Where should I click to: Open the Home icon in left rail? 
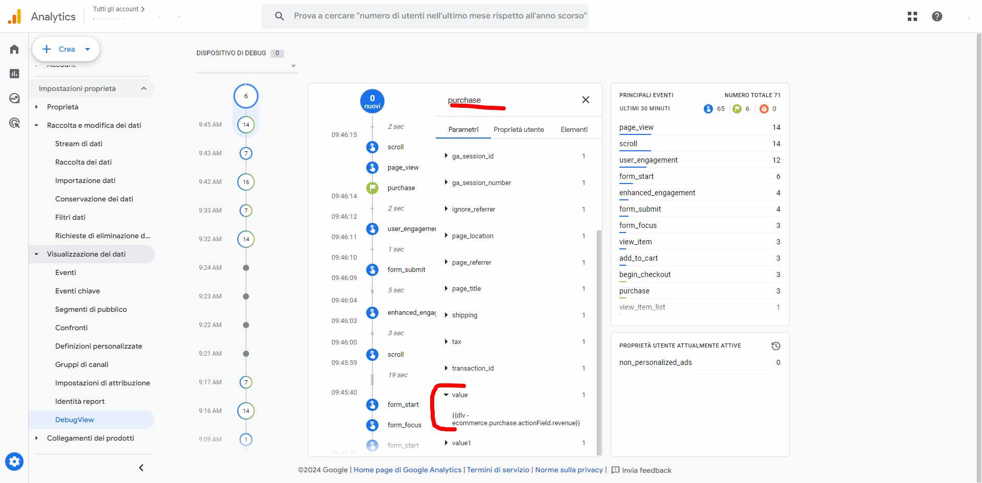(14, 49)
